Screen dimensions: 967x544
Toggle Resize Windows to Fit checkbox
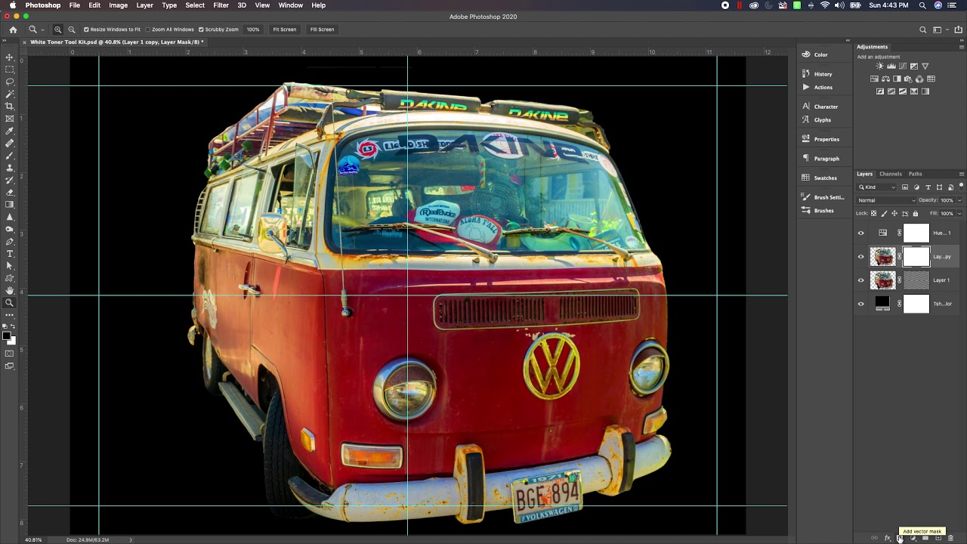(86, 29)
